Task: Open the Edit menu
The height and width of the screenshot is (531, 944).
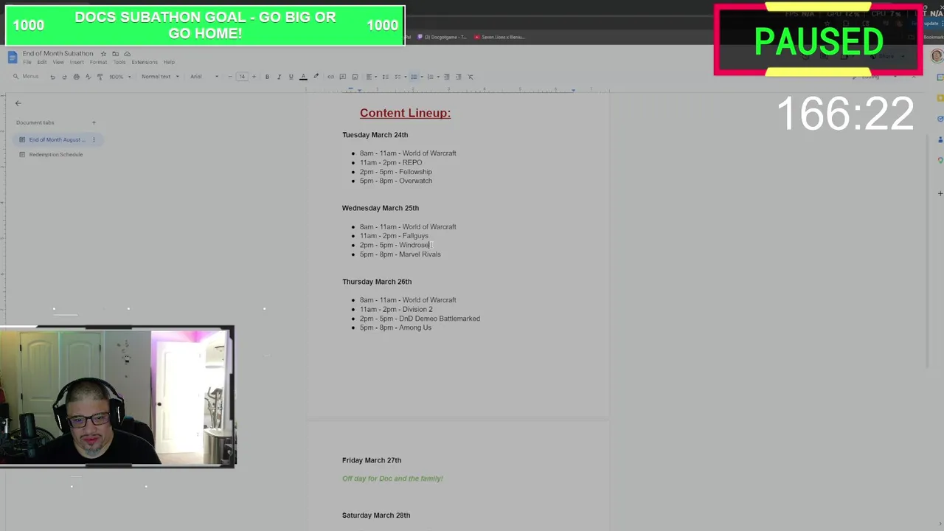Action: pos(42,62)
